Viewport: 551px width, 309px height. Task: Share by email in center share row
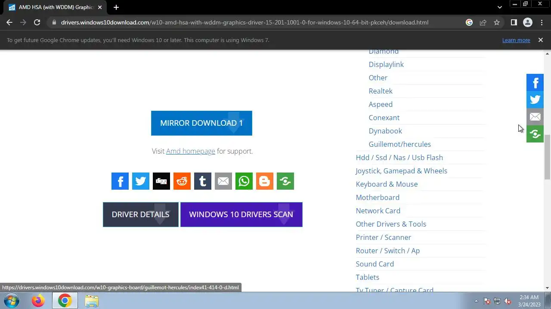click(x=223, y=181)
